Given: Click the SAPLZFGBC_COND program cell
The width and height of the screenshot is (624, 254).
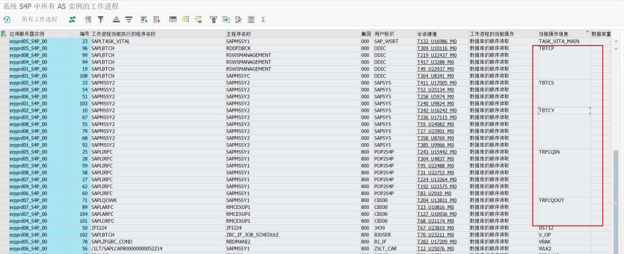Looking at the screenshot, I should (158, 242).
